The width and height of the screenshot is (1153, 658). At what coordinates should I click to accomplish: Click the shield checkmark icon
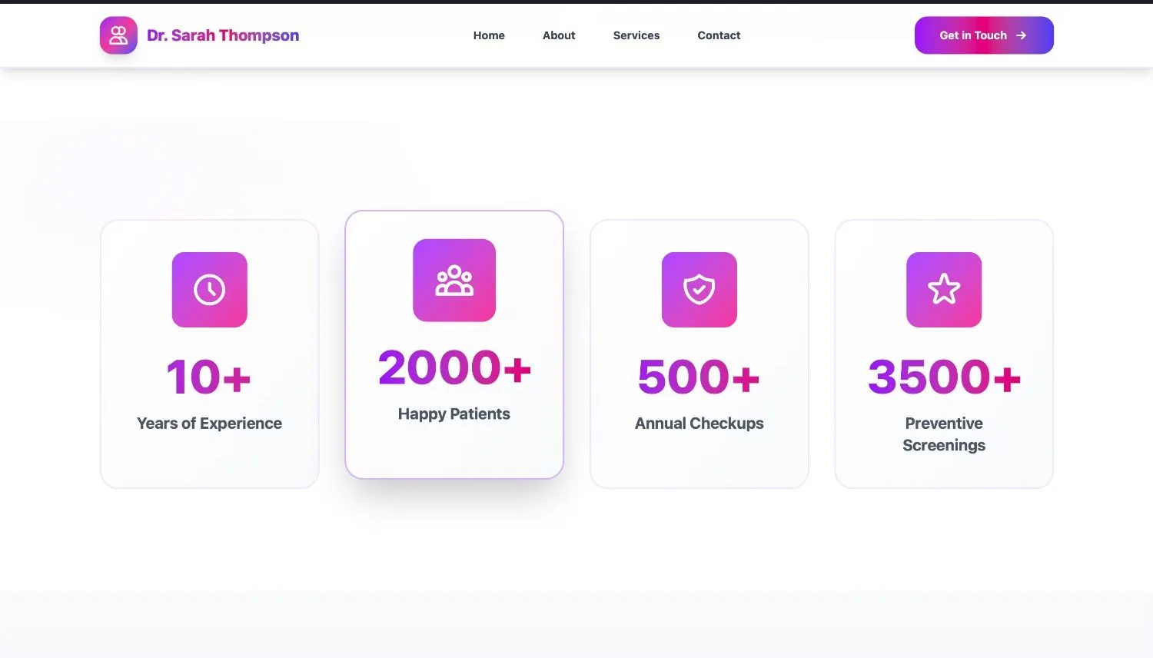click(x=699, y=290)
